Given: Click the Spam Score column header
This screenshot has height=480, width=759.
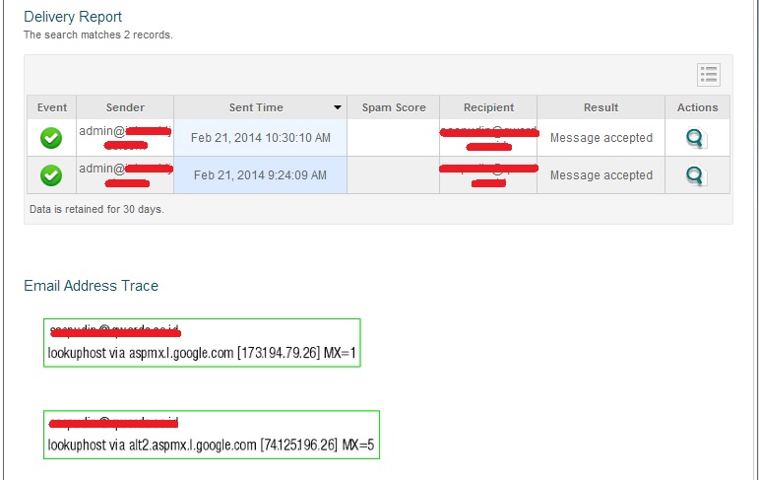Looking at the screenshot, I should click(x=394, y=107).
